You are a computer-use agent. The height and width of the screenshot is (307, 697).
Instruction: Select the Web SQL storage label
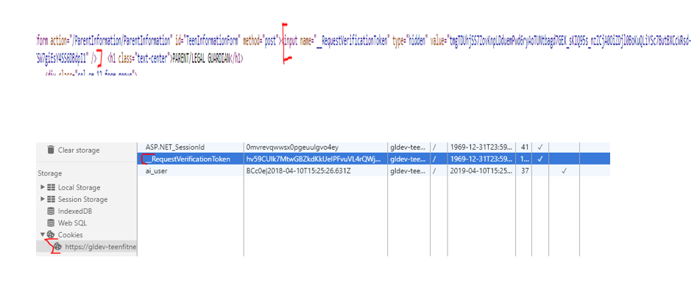(72, 223)
